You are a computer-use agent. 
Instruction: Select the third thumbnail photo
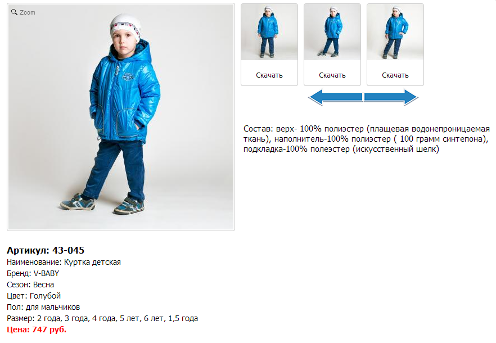395,32
